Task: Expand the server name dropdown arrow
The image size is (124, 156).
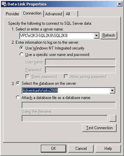Action: [x=96, y=36]
